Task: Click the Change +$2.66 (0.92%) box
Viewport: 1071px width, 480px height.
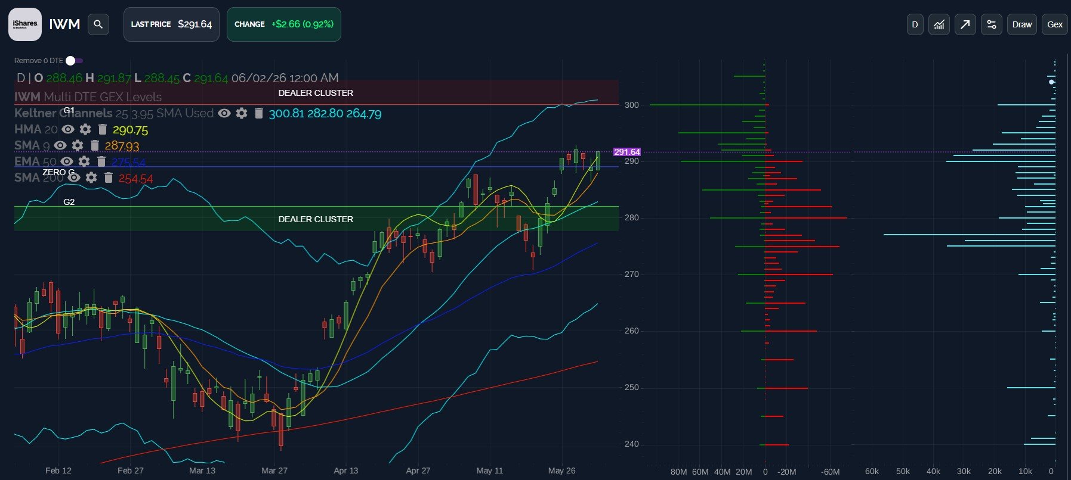Action: tap(284, 24)
